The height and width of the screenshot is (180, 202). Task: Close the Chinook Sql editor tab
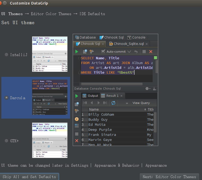pyautogui.click(x=103, y=44)
